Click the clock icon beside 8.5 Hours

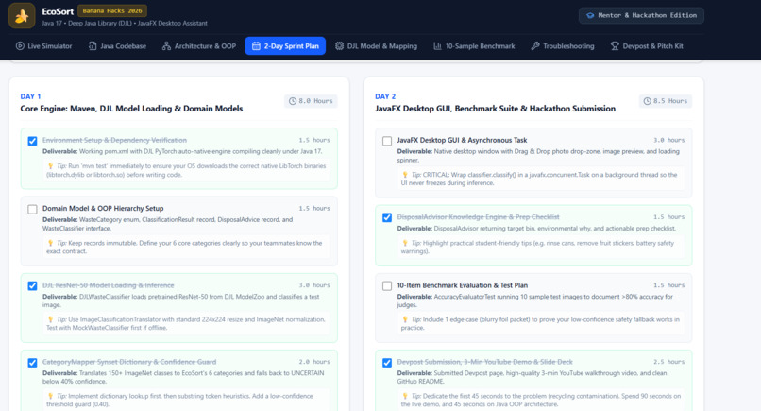coord(648,101)
